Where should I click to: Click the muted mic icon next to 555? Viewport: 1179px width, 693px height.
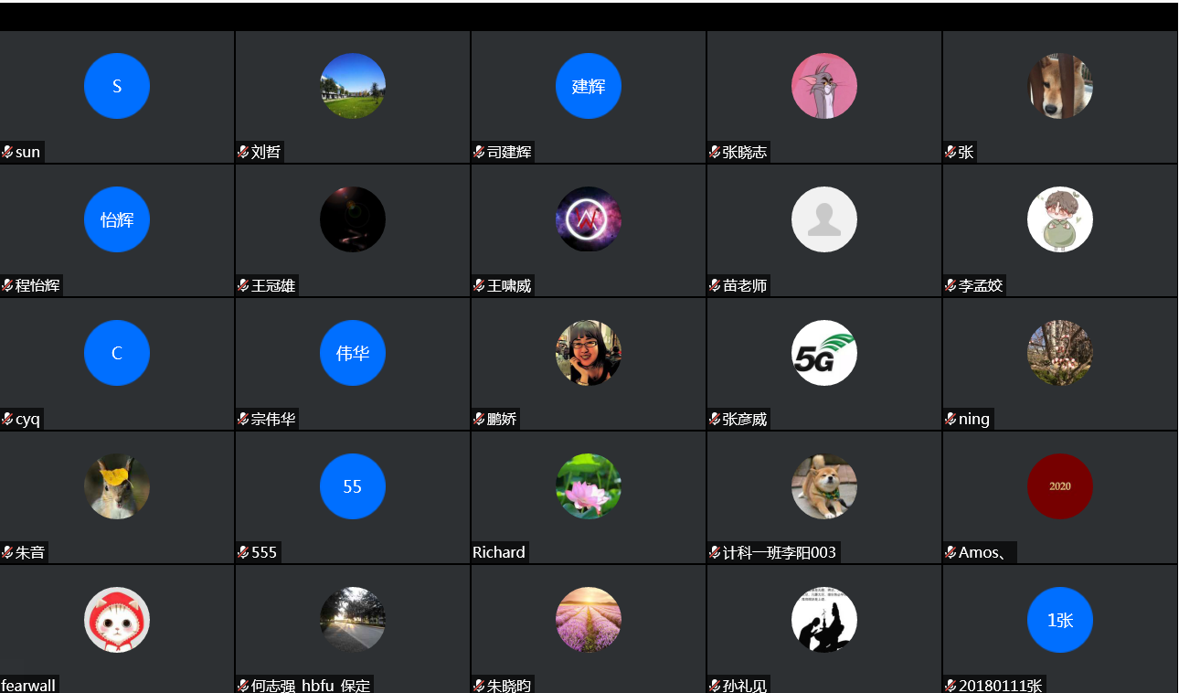point(243,552)
